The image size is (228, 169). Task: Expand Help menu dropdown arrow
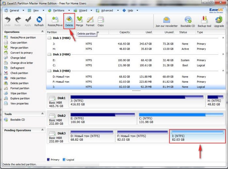coord(137,10)
